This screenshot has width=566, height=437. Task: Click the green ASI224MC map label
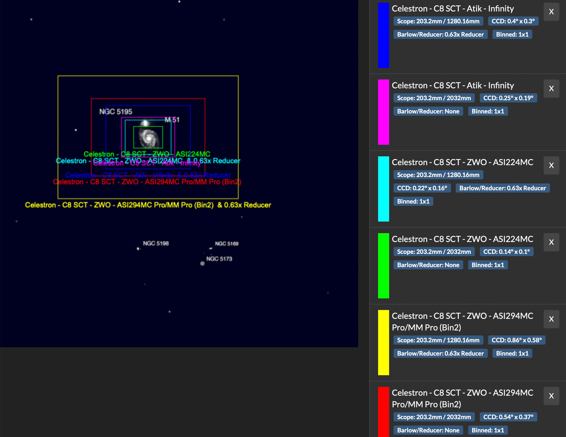pos(147,154)
